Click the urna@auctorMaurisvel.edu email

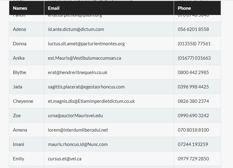click(x=75, y=115)
